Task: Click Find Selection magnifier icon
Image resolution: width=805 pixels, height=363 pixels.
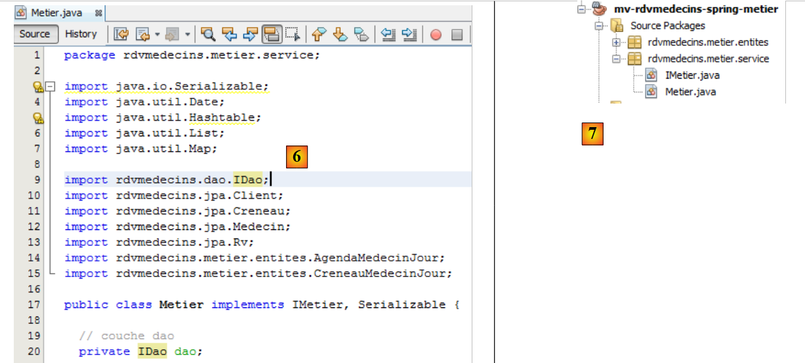Action: click(x=207, y=34)
